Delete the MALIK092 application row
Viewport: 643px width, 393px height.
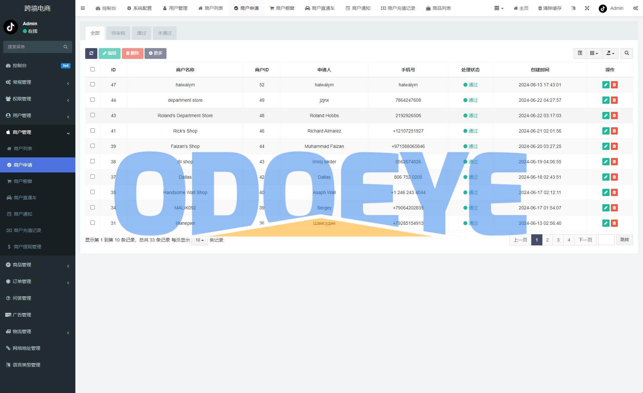pos(614,208)
